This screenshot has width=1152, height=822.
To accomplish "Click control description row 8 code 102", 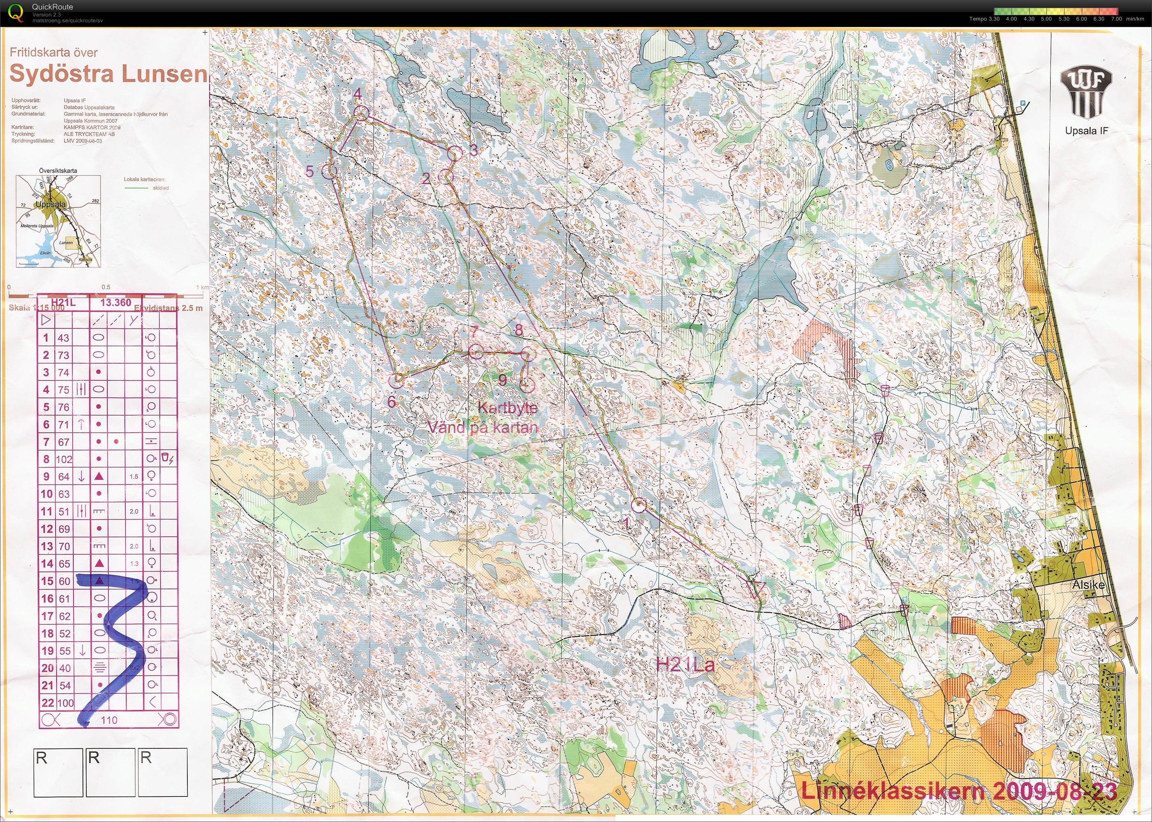I will [x=64, y=459].
